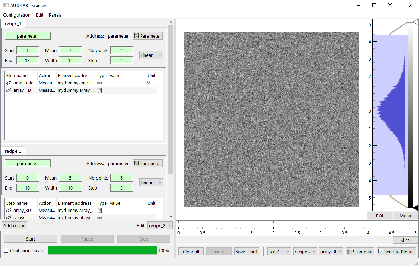419x266 pixels.
Task: Click the scroll-up arrow of recipe panel
Action: click(x=171, y=22)
